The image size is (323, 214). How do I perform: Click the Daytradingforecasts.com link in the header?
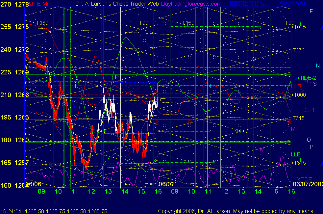[191, 4]
